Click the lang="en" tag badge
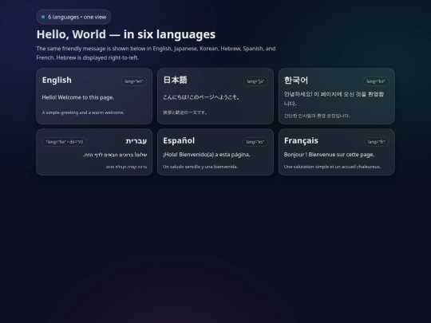Viewport: 431px width, 323px height. (x=134, y=81)
